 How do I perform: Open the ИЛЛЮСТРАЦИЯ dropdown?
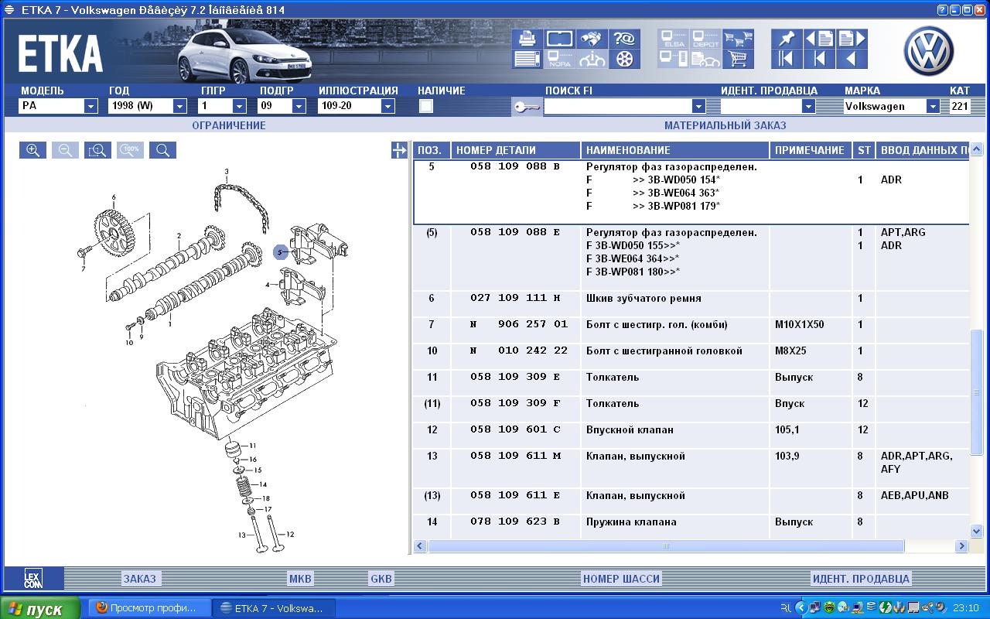tap(388, 107)
